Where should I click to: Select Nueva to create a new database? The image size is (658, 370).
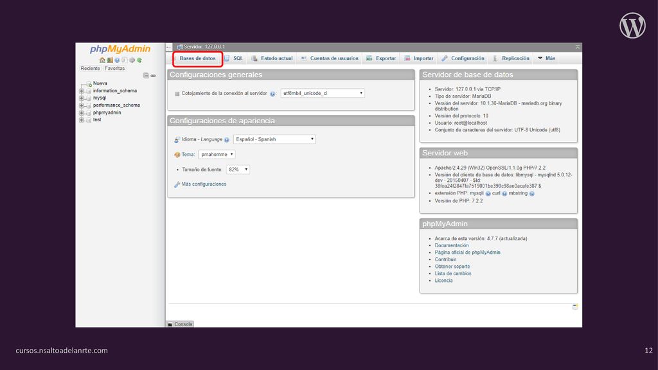click(100, 84)
